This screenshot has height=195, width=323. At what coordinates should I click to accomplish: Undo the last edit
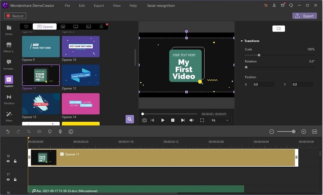(x=8, y=131)
